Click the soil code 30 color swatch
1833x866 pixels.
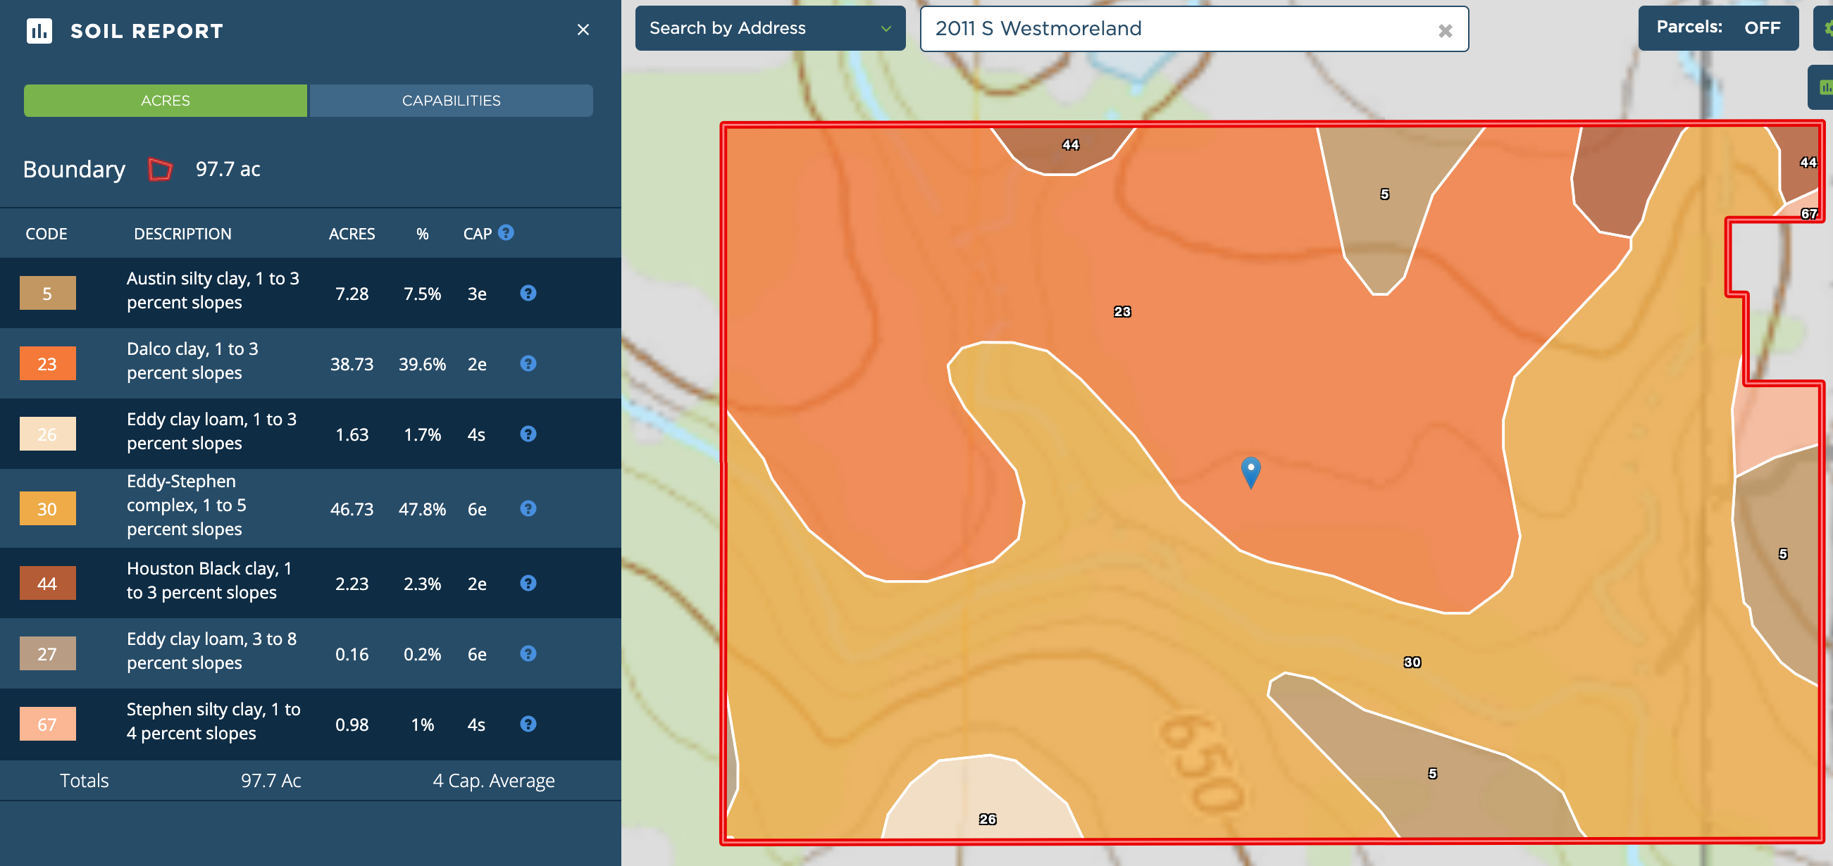click(47, 509)
